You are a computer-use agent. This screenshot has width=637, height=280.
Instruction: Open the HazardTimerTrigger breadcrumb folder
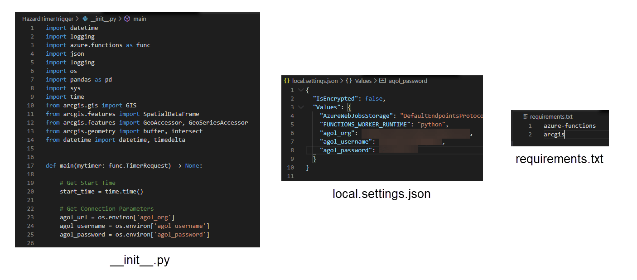[48, 19]
